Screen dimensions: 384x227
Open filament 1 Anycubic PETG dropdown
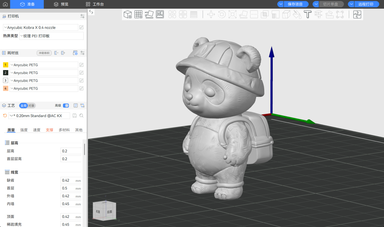44,65
